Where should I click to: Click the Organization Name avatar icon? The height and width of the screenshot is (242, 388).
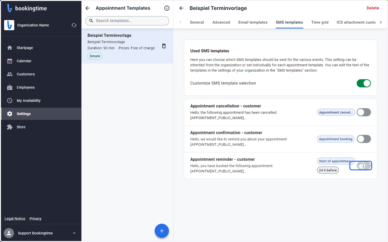coord(9,25)
